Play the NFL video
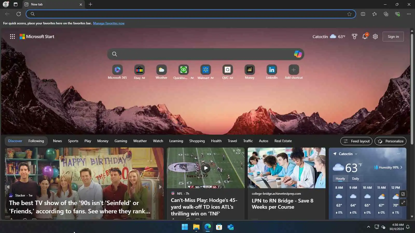Image resolution: width=415 pixels, height=233 pixels. pos(206,168)
